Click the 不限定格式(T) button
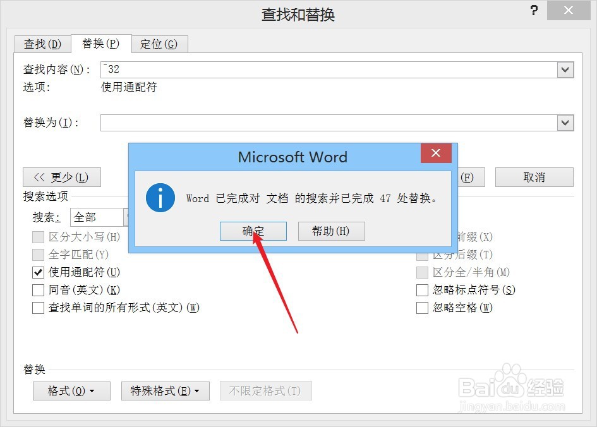Screen dimensions: 597x427 pos(265,391)
